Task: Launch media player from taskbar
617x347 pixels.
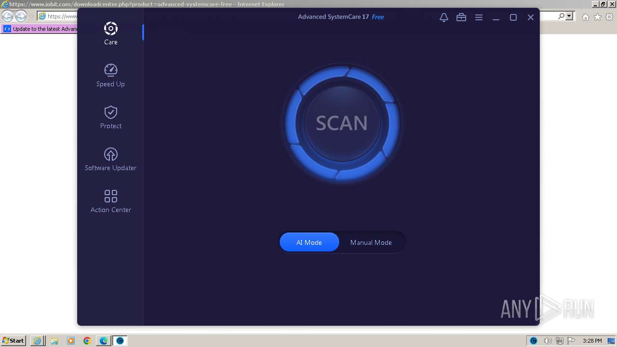Action: tap(71, 341)
